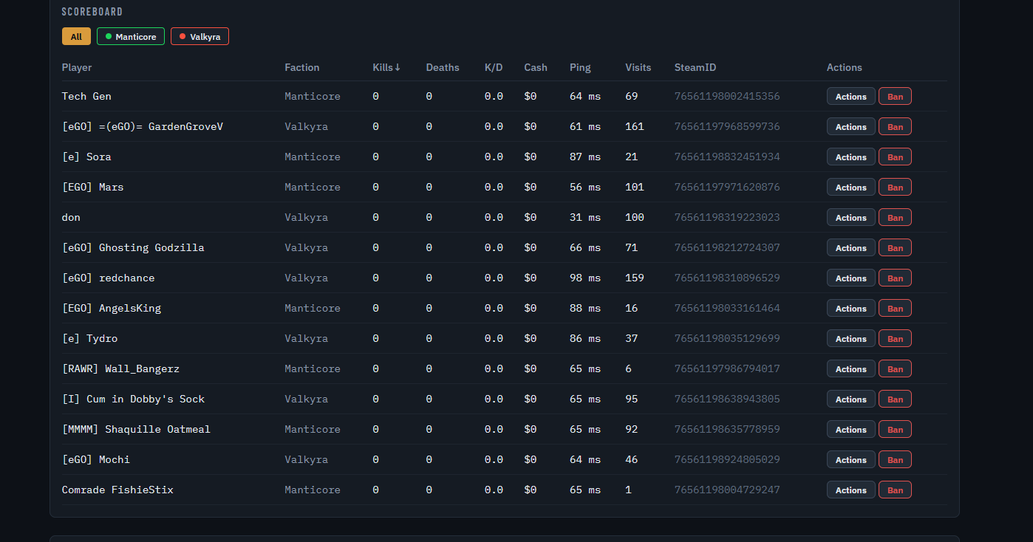
Task: Sort by the Visits column header
Action: [x=638, y=67]
